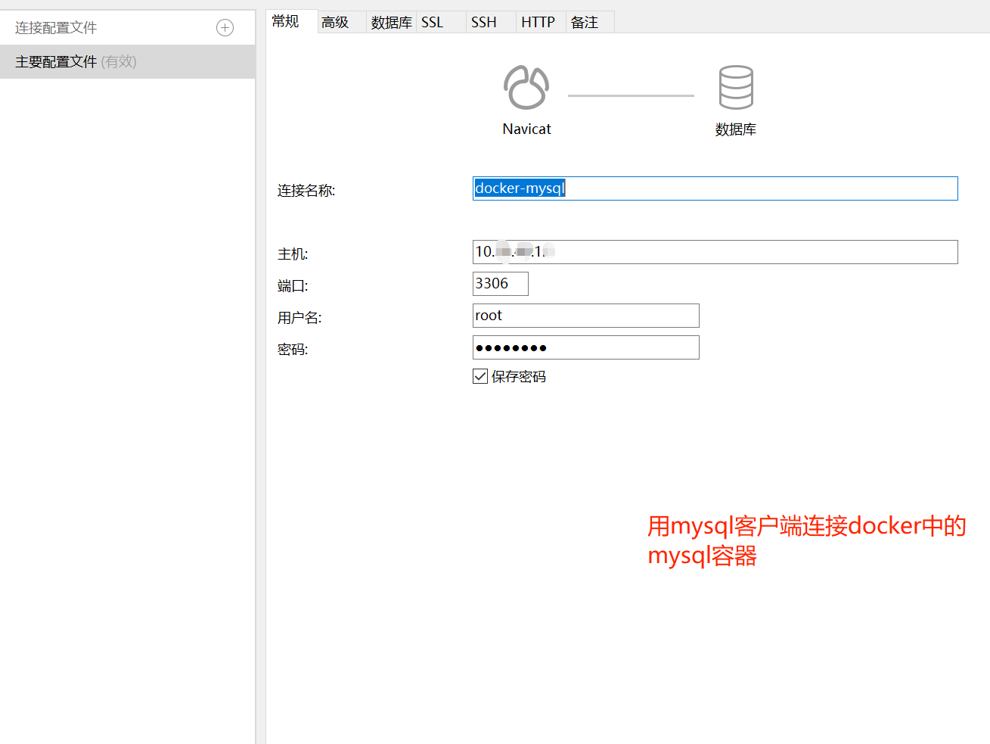Click into the 主机 host address field

[x=715, y=252]
